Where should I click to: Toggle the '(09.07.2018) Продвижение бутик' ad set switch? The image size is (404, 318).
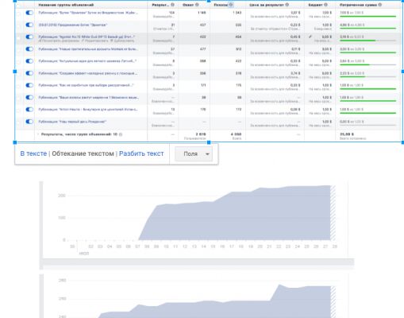(x=29, y=25)
